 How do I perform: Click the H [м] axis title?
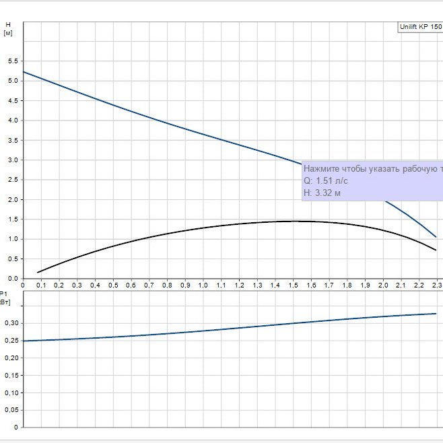(7, 28)
